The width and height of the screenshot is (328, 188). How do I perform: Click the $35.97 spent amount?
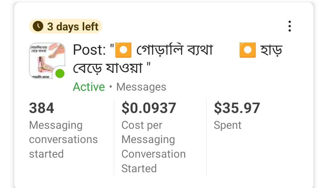237,108
